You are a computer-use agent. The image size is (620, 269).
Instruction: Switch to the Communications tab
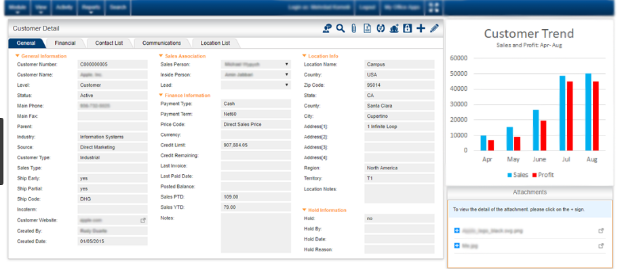[x=161, y=43]
